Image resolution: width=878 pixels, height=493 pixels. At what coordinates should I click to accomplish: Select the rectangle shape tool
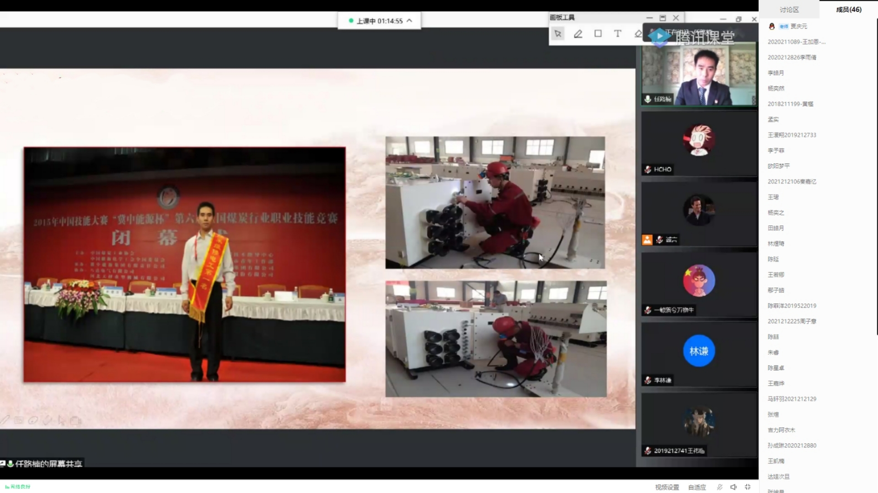coord(598,34)
